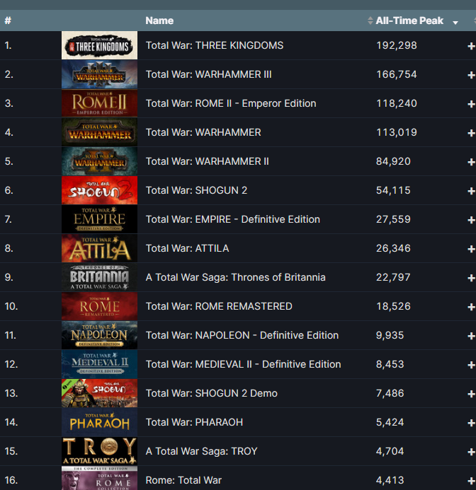Image resolution: width=476 pixels, height=490 pixels.
Task: Click the plus icon in the 113,019 peak row
Action: [472, 133]
